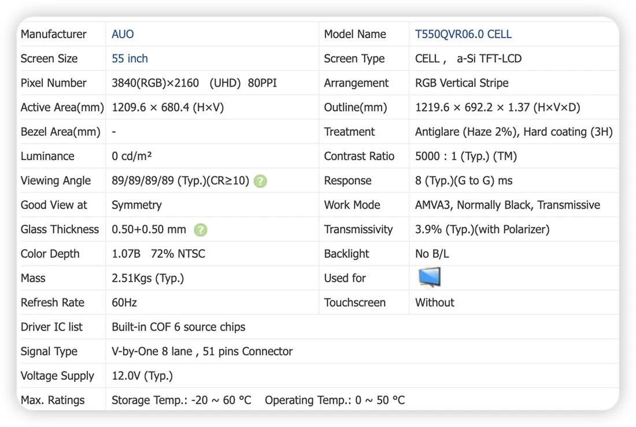636x427 pixels.
Task: Select the 'CELL , a-Si TFT-LCD' value
Action: coord(468,58)
